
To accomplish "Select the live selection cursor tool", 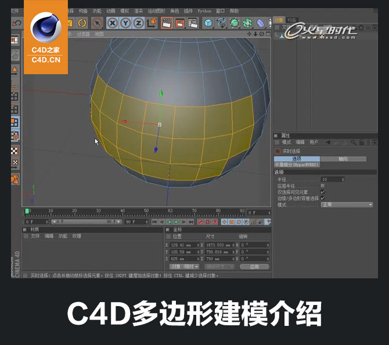I will 98,23.
